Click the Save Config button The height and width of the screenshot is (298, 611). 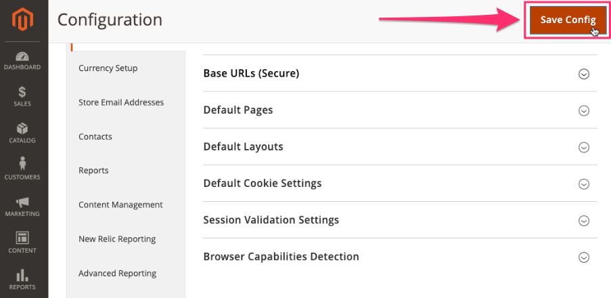[568, 20]
